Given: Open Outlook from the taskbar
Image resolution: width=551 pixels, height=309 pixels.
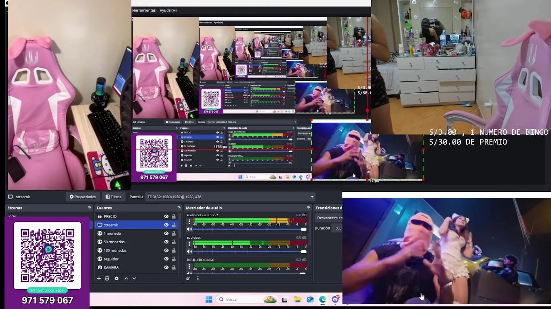Looking at the screenshot, I should click(x=310, y=300).
